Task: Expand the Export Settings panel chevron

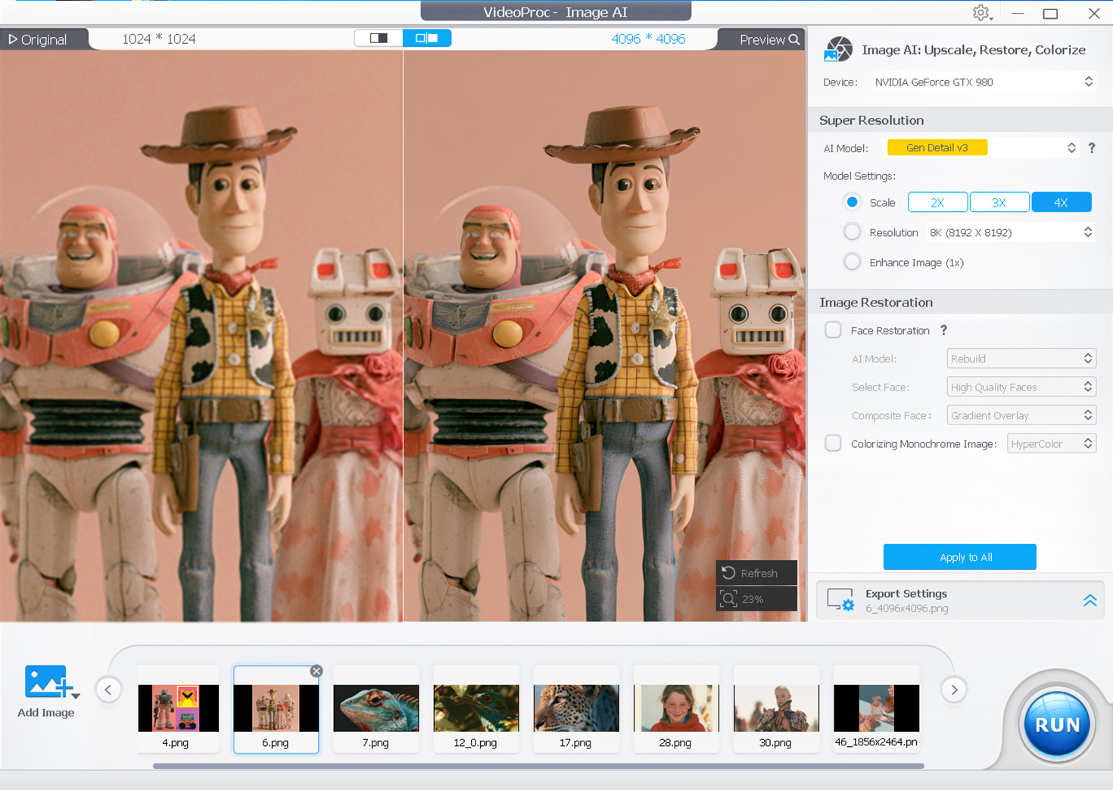Action: 1090,600
